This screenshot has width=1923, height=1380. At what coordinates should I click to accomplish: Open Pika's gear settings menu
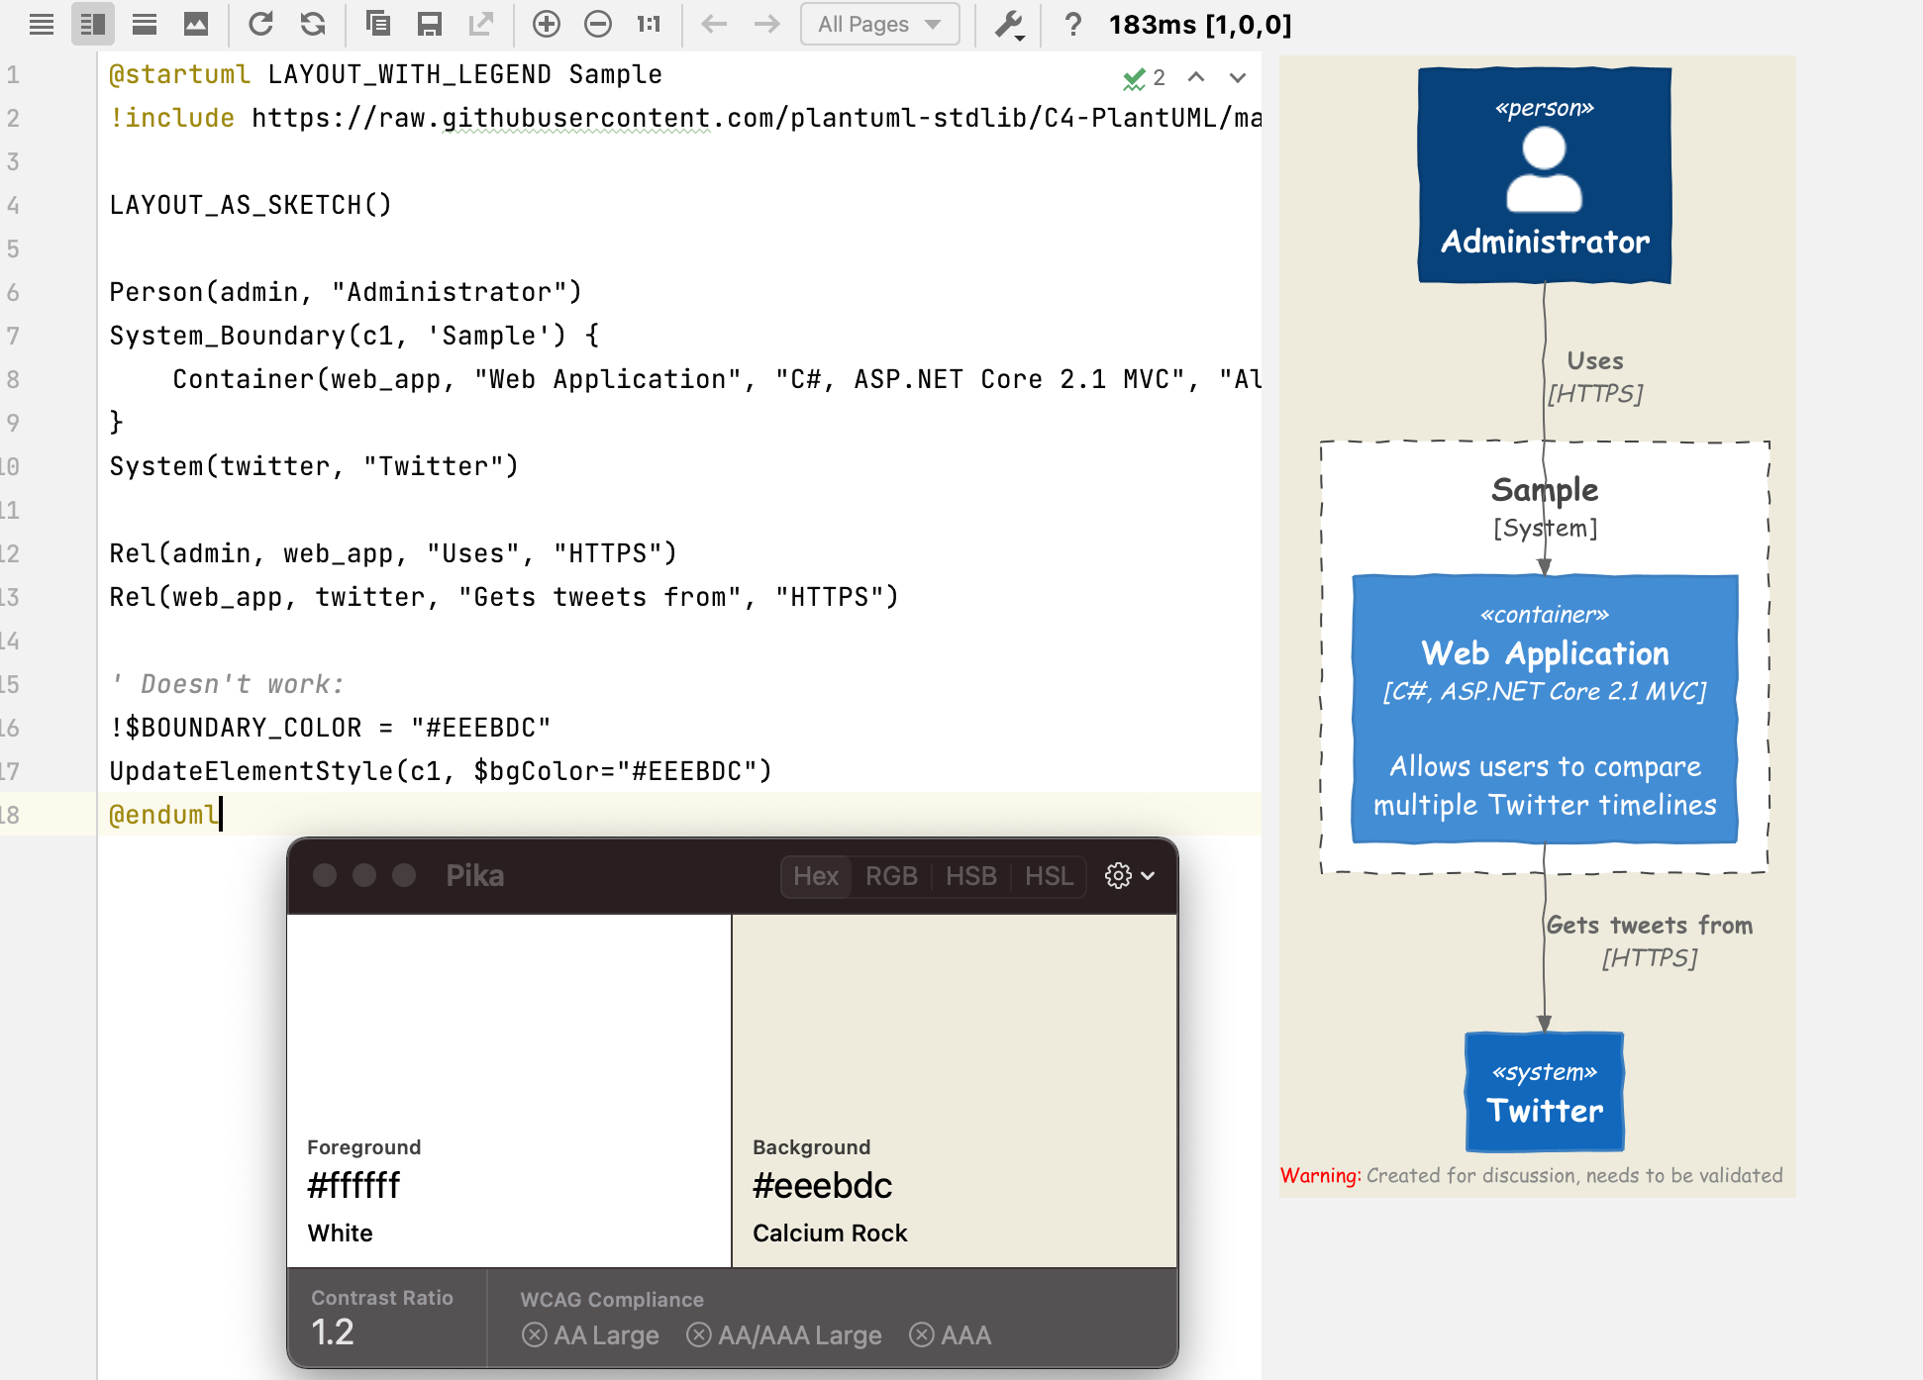pos(1117,875)
